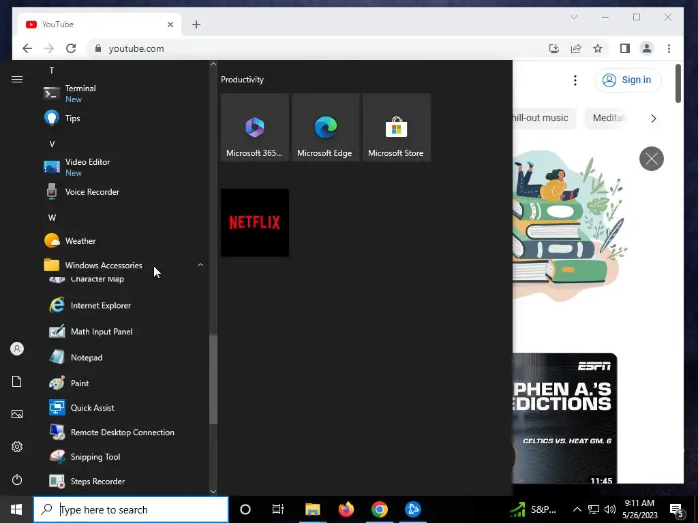Open S&P stocks widget on taskbar
This screenshot has height=523, width=698.
[x=533, y=509]
